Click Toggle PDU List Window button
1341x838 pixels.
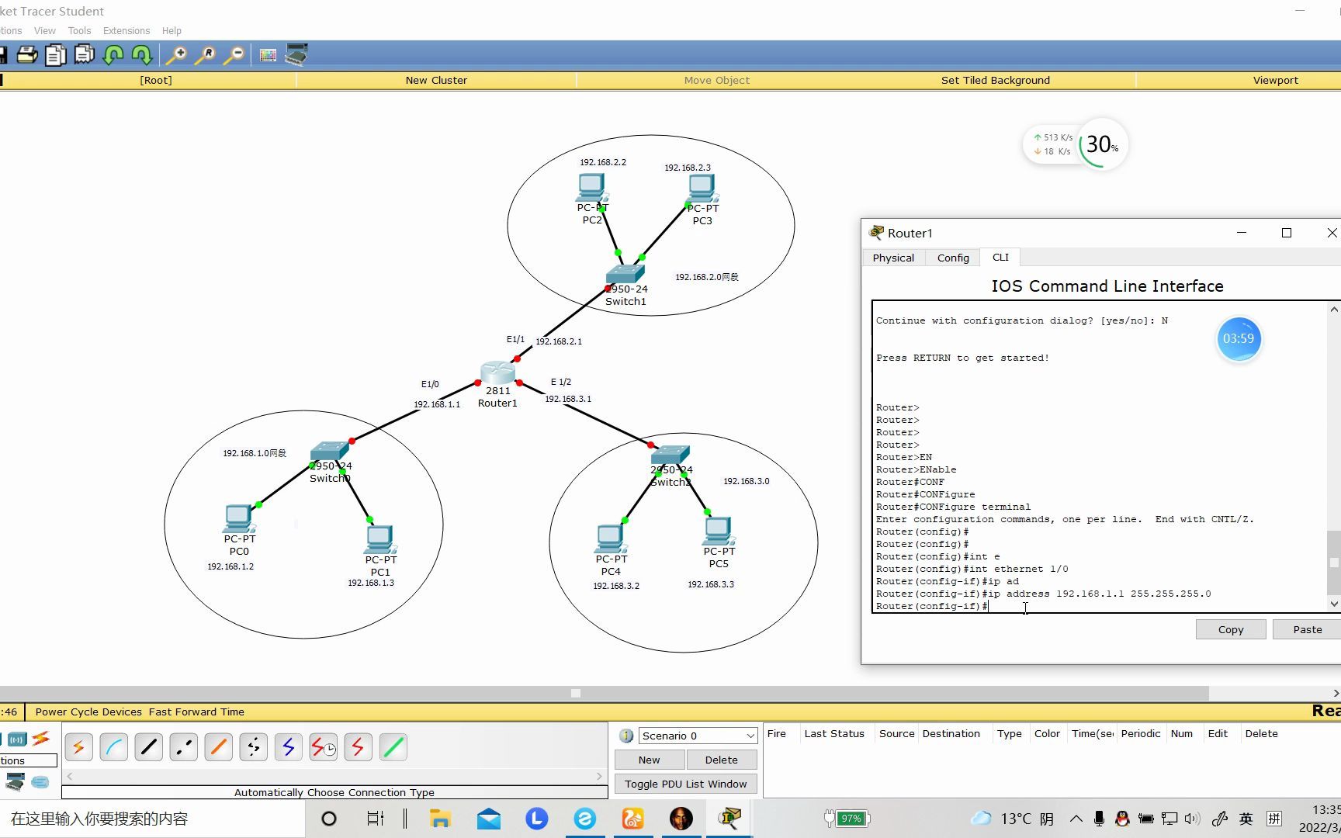(x=686, y=784)
